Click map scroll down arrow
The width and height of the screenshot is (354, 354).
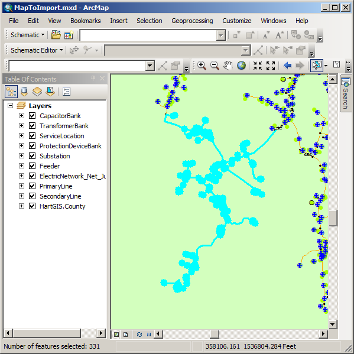333,324
